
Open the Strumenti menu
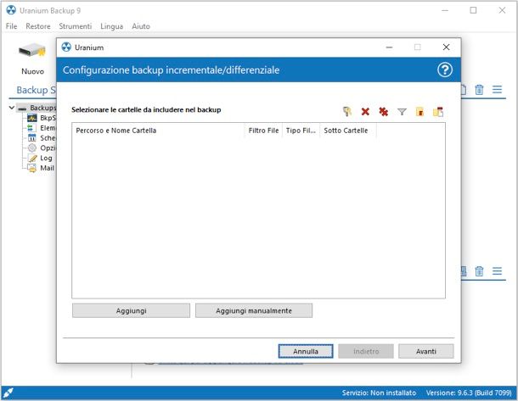pyautogui.click(x=76, y=26)
